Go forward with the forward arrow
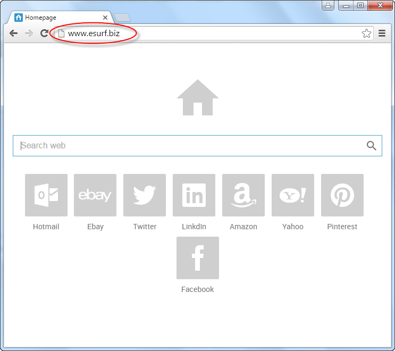The height and width of the screenshot is (351, 395). [x=29, y=34]
